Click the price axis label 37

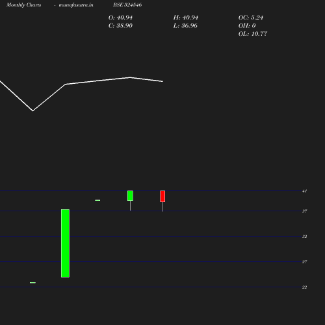tap(304, 211)
